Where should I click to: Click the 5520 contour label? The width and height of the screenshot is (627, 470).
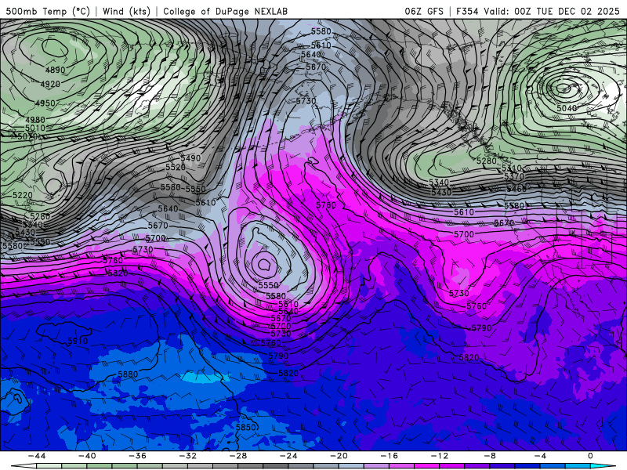point(176,167)
